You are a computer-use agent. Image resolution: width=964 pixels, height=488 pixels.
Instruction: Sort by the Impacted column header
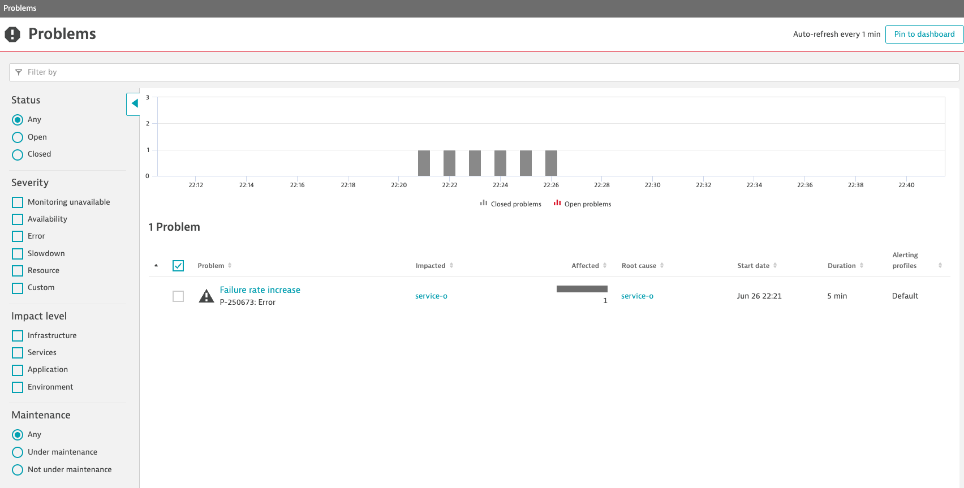tap(431, 266)
